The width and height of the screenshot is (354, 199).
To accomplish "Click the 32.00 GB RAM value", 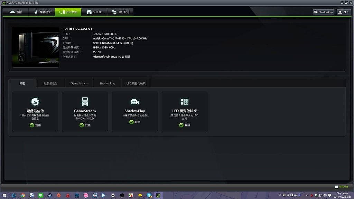I will click(x=113, y=43).
